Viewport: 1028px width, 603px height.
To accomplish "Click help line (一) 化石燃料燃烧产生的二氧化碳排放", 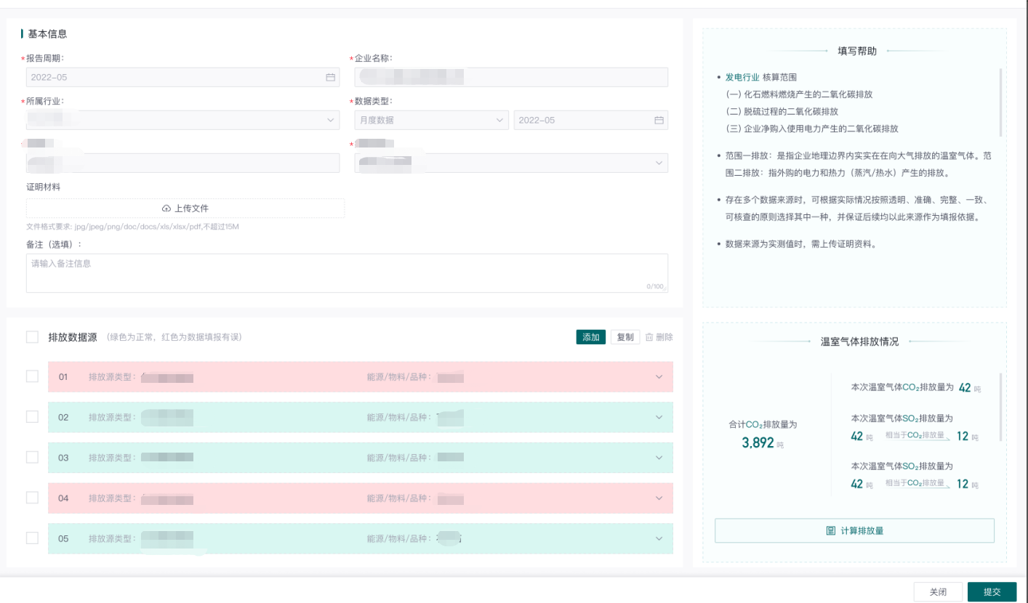I will [799, 94].
